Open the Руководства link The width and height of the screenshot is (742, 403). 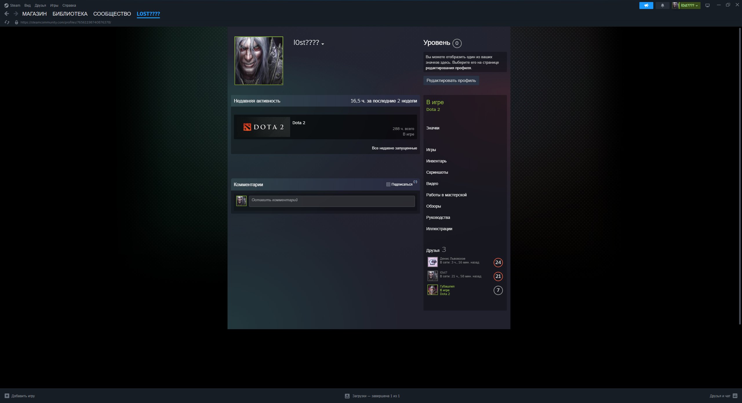(x=438, y=217)
